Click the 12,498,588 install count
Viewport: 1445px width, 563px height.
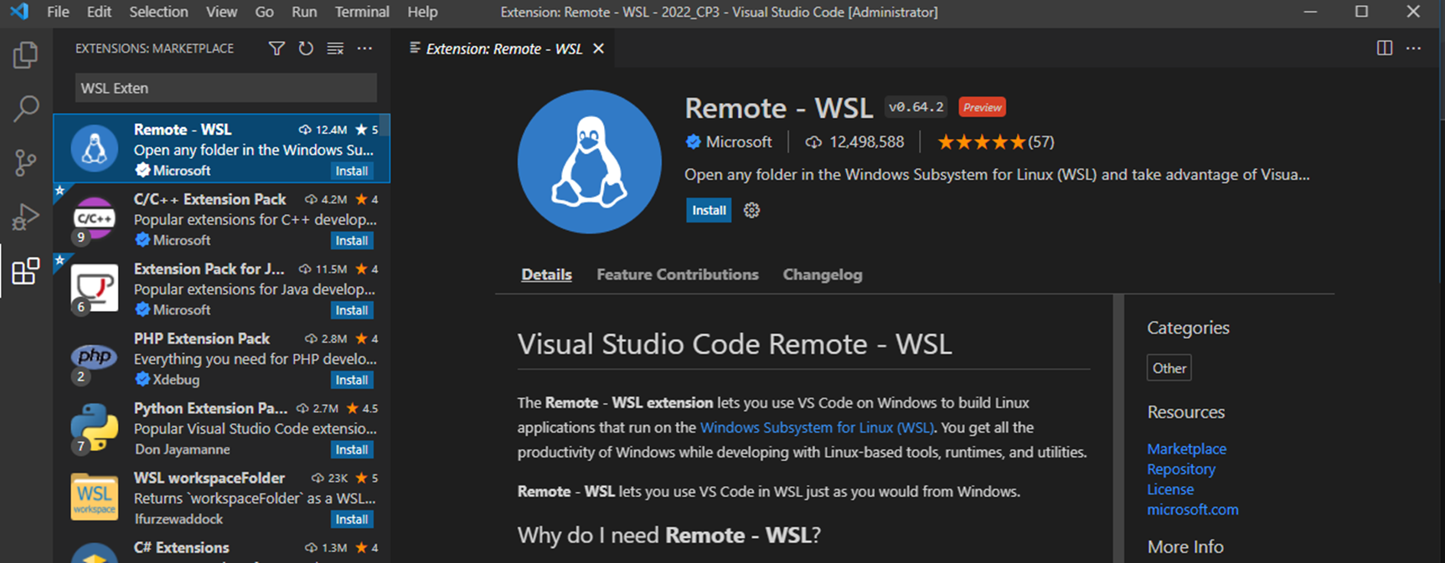point(866,142)
